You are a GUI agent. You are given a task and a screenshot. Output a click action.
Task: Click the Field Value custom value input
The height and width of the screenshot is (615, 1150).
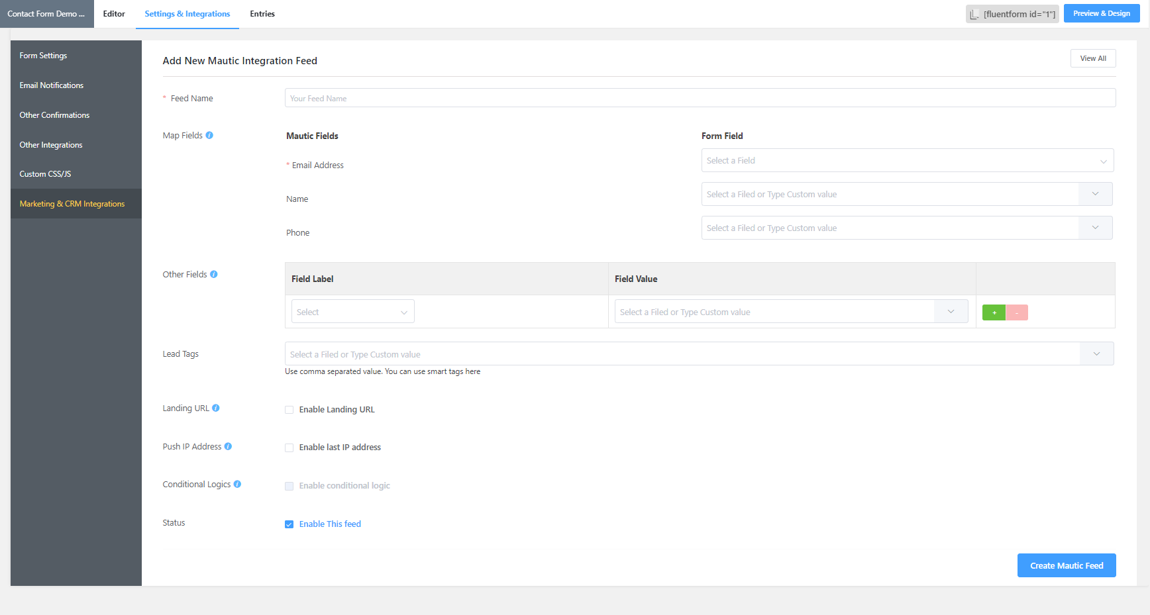(774, 311)
